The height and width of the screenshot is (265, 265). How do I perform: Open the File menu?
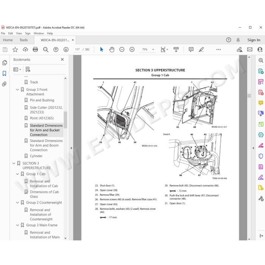tap(3, 33)
